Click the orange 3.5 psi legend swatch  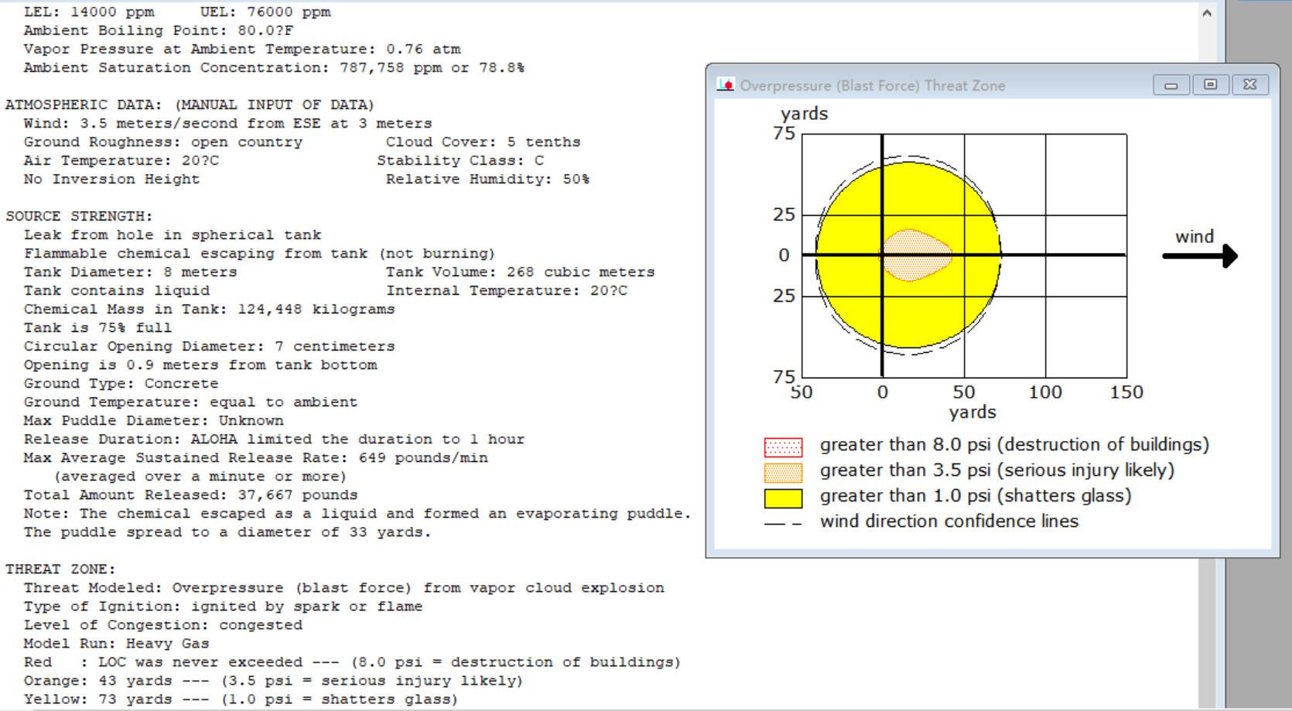[783, 472]
